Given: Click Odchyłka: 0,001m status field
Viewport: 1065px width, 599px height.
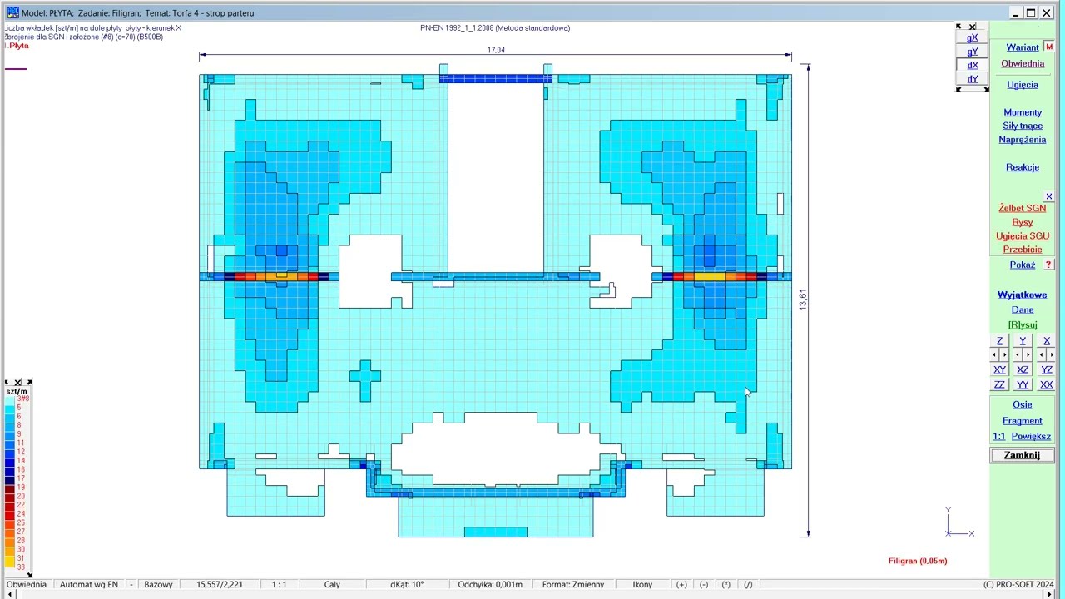Looking at the screenshot, I should coord(490,584).
